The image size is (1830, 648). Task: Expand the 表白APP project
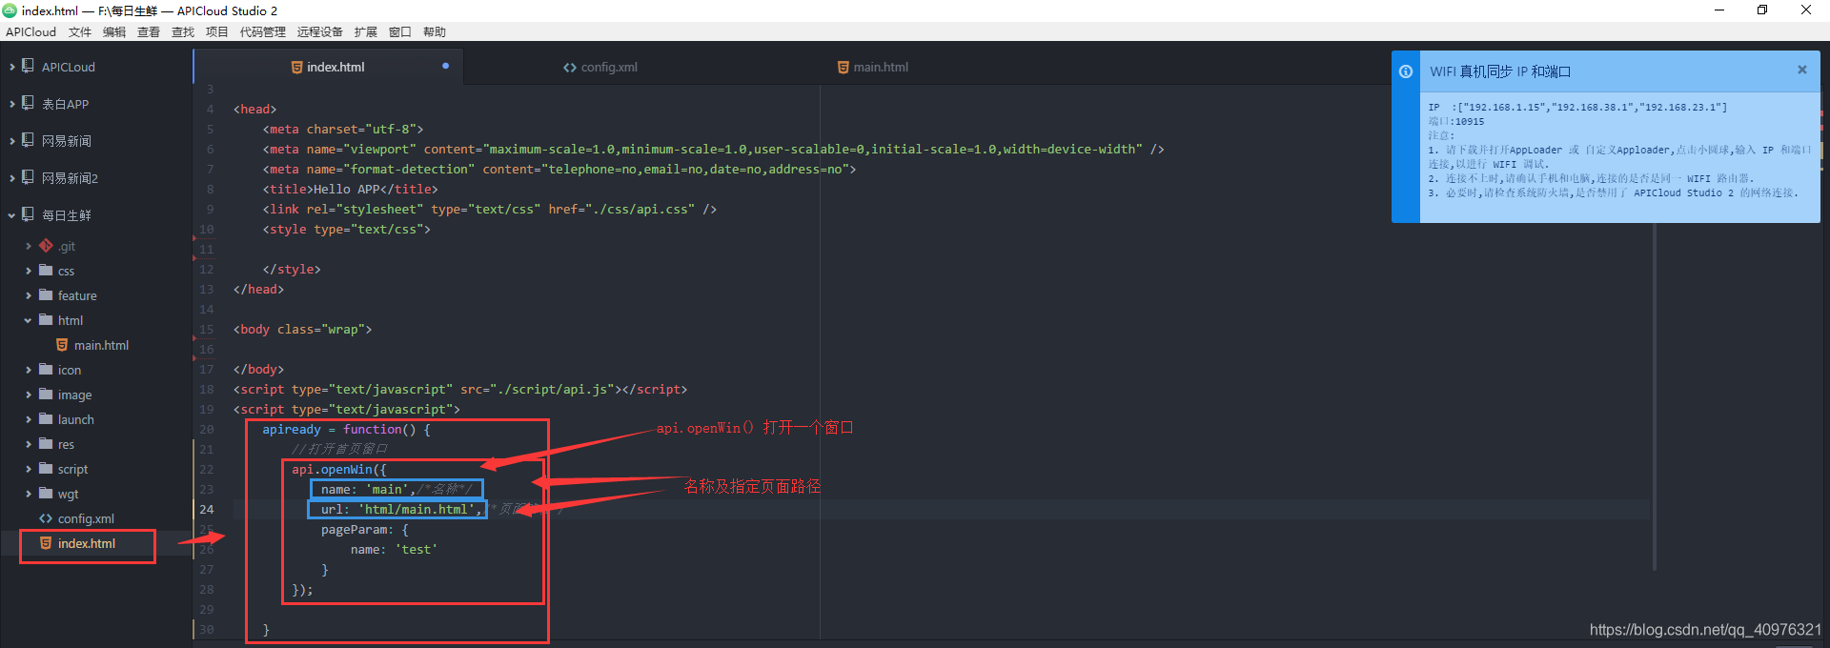pyautogui.click(x=11, y=104)
